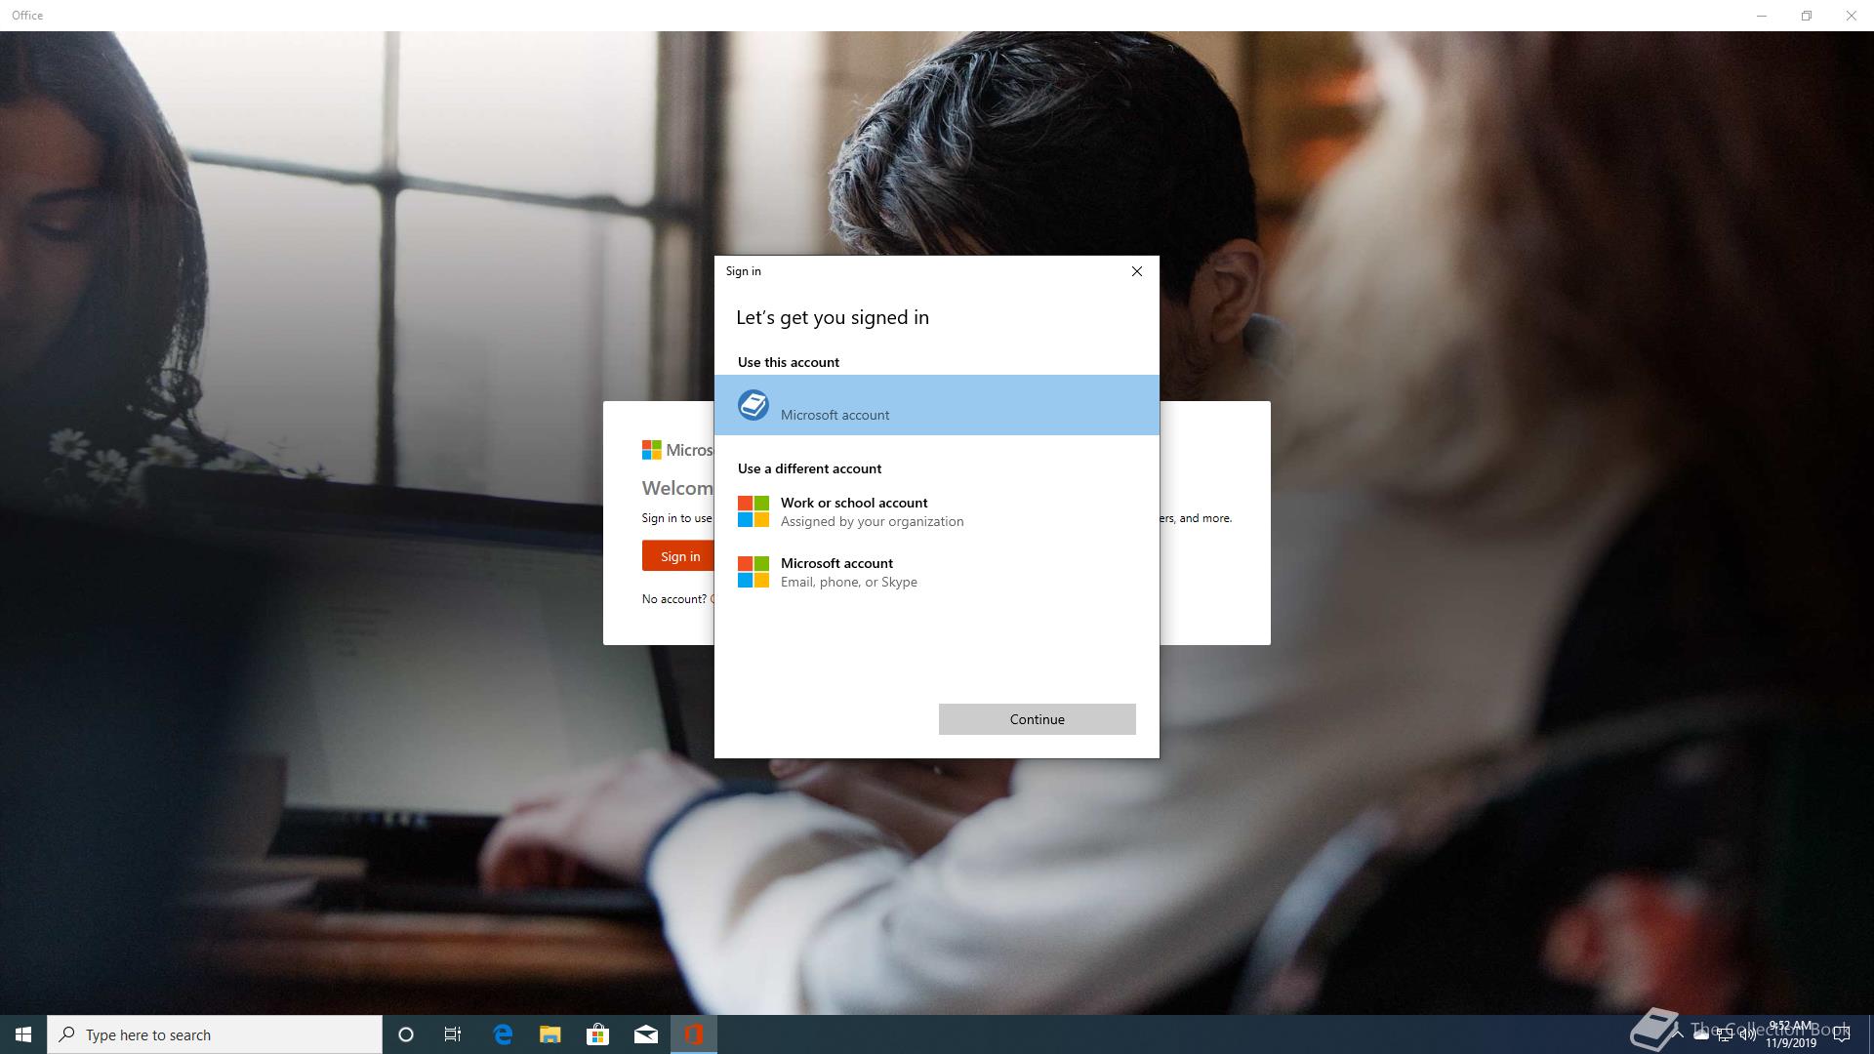Click the taskbar search box

point(215,1034)
